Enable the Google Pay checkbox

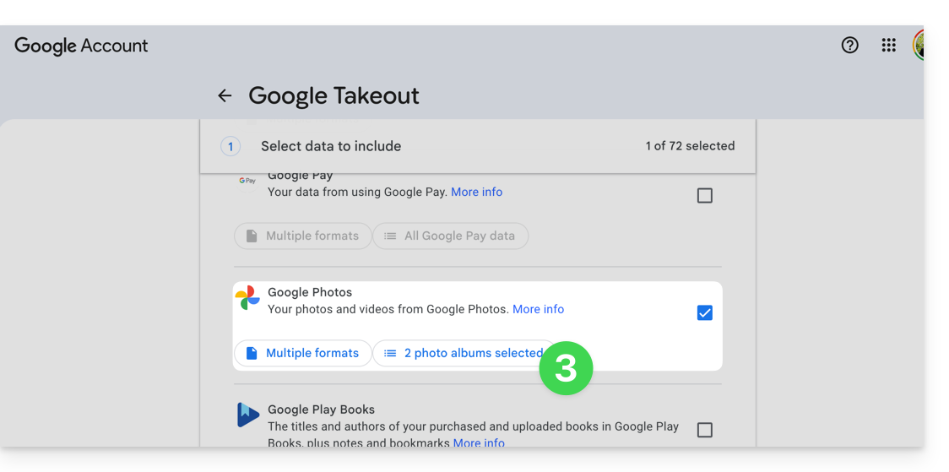704,196
